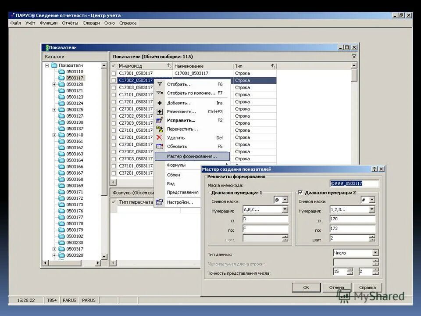Open Нумерация dropdown showing A,B,C...

[x=285, y=209]
